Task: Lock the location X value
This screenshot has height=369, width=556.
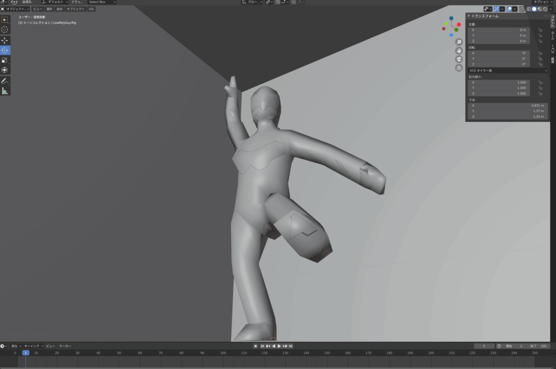Action: (540, 30)
